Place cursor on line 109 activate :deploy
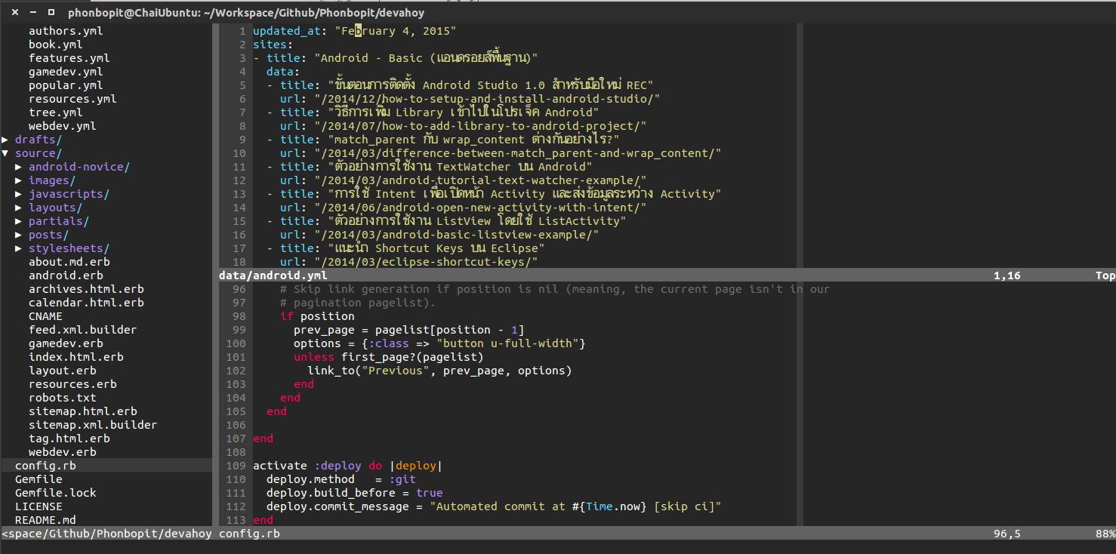Screen dimensions: 1116x554 (x=317, y=466)
